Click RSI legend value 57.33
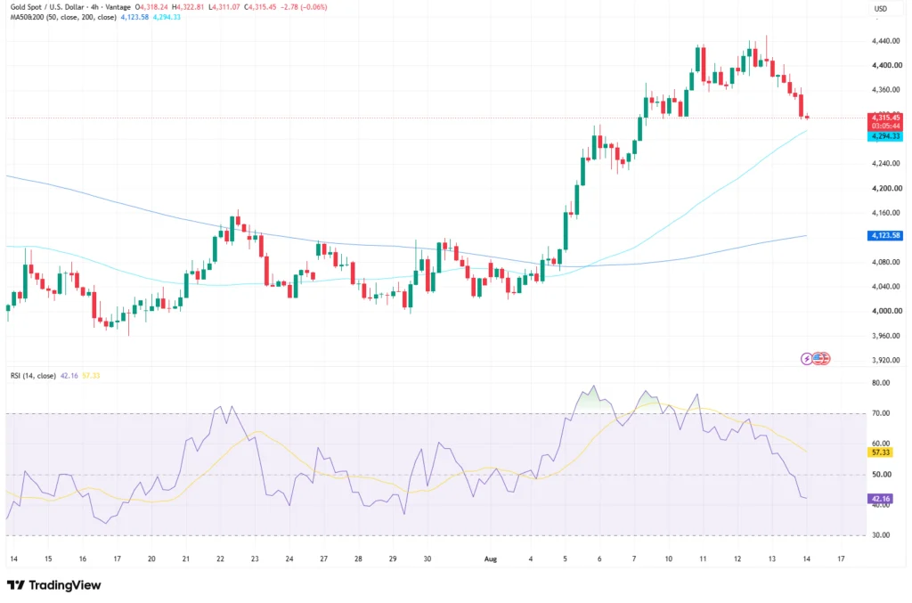Viewport: 912px width, 603px height. pos(91,376)
